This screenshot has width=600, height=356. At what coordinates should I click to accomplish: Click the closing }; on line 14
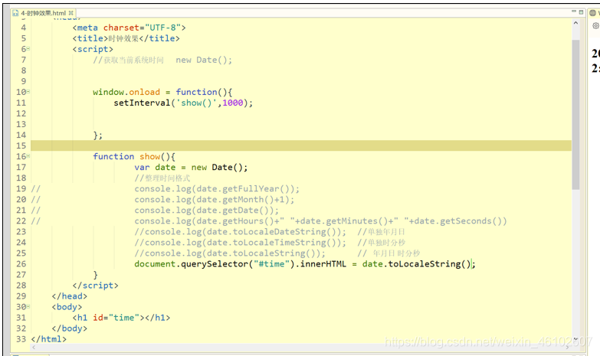[97, 136]
